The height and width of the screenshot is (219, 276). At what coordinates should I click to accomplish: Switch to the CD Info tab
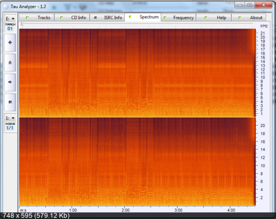coord(72,18)
